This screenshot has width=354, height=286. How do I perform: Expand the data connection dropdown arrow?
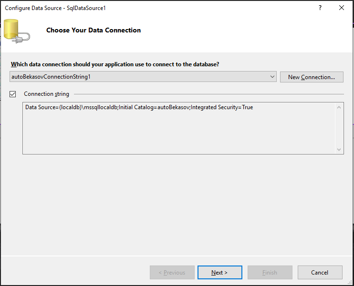click(x=272, y=77)
